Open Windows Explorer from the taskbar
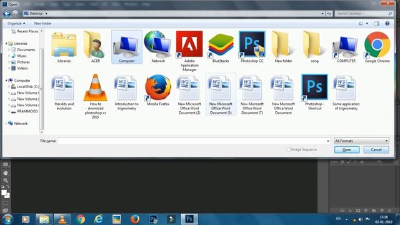This screenshot has height=225, width=400. click(44, 219)
